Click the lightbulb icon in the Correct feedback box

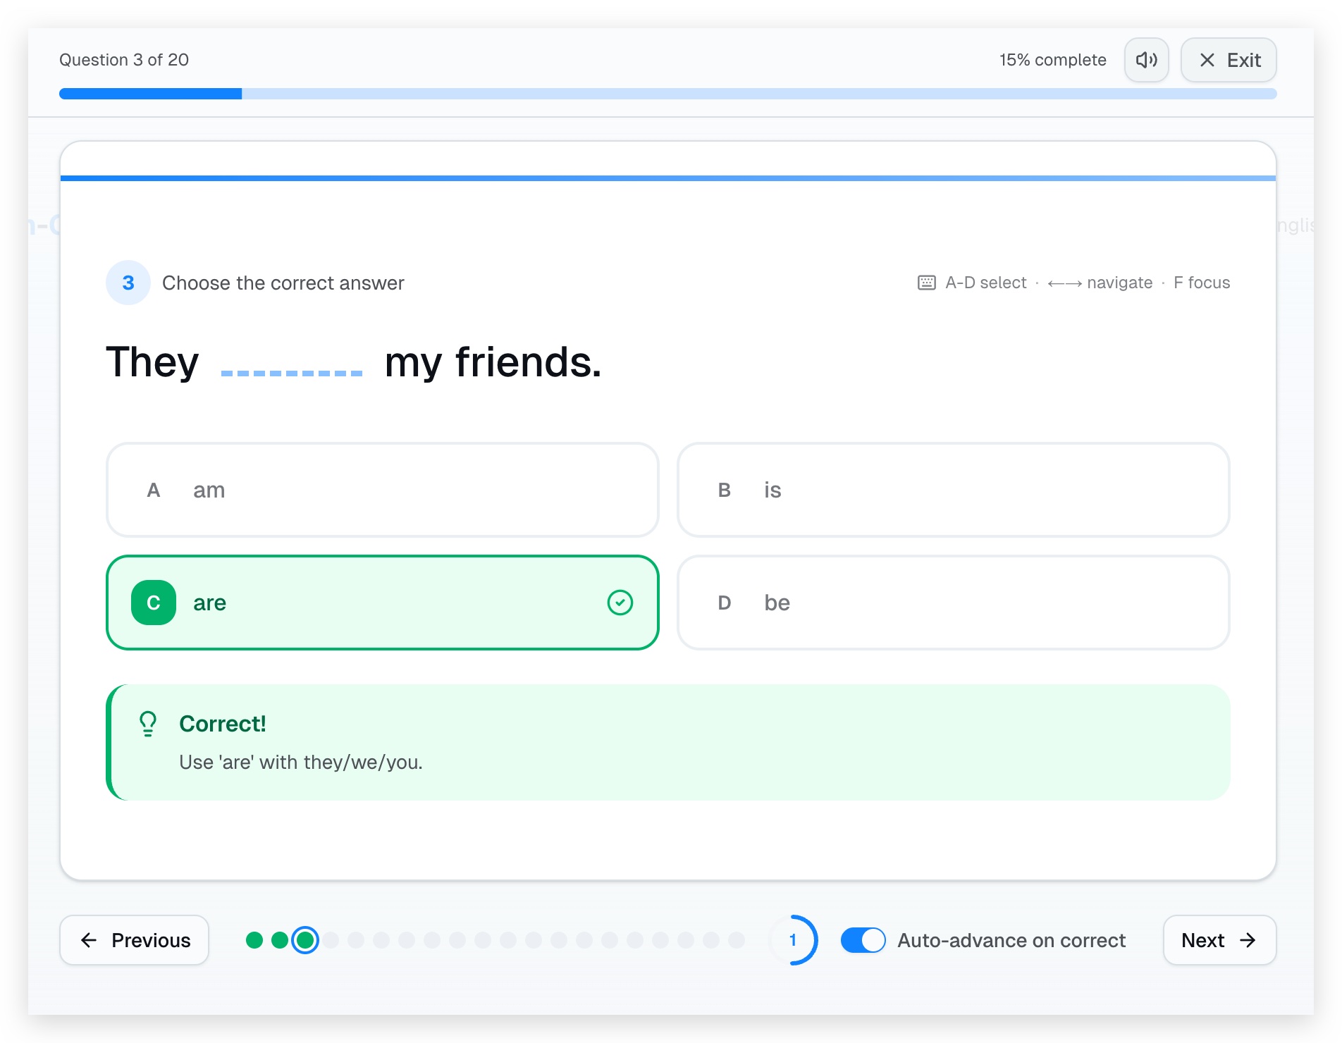[147, 723]
